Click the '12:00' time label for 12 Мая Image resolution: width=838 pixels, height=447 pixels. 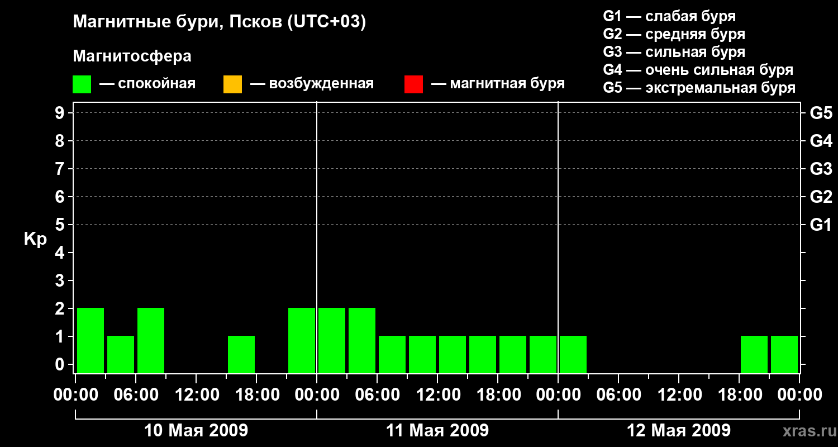[x=679, y=395]
